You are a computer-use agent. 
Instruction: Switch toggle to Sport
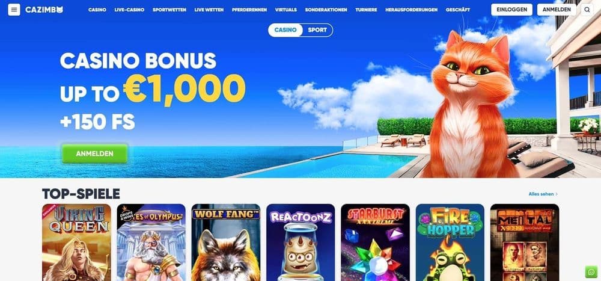coord(317,30)
